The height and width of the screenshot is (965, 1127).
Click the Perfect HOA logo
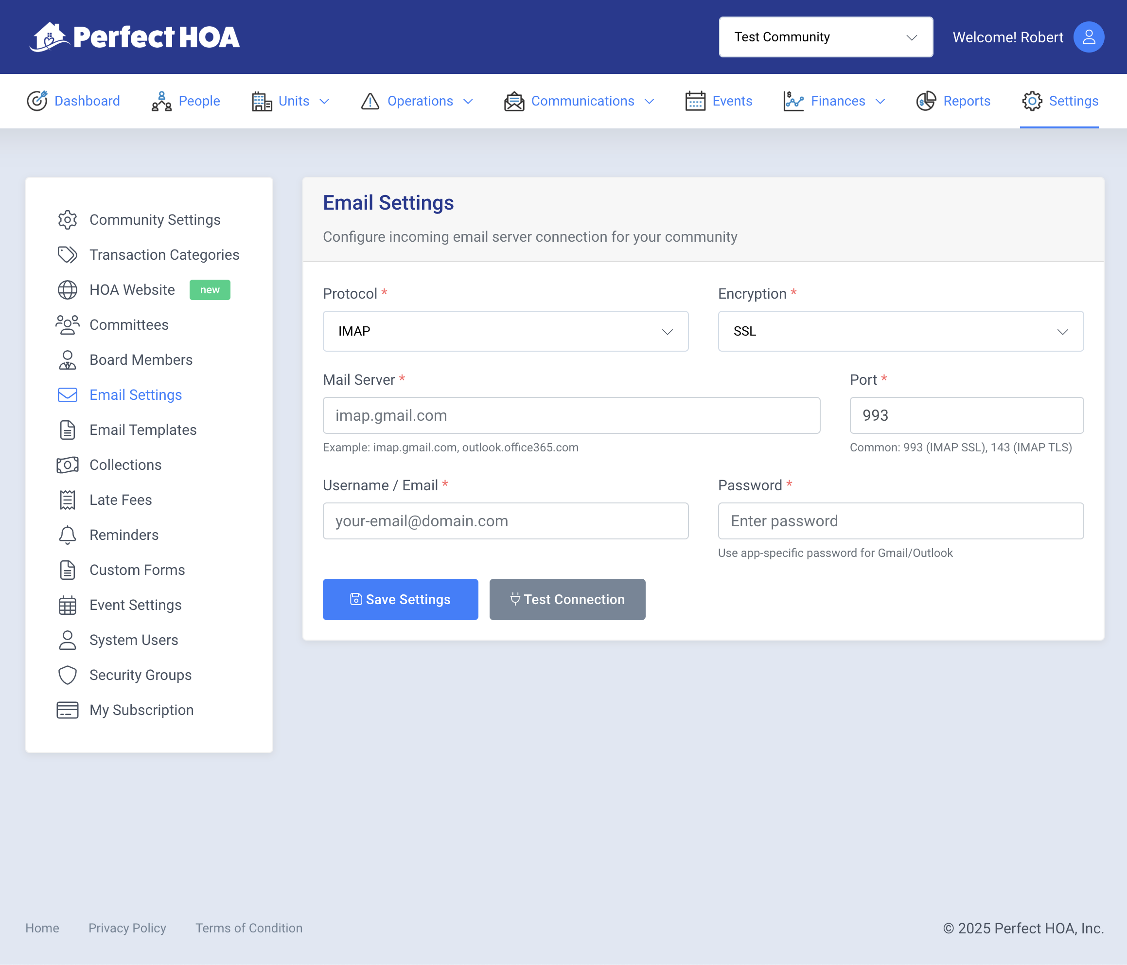coord(134,37)
